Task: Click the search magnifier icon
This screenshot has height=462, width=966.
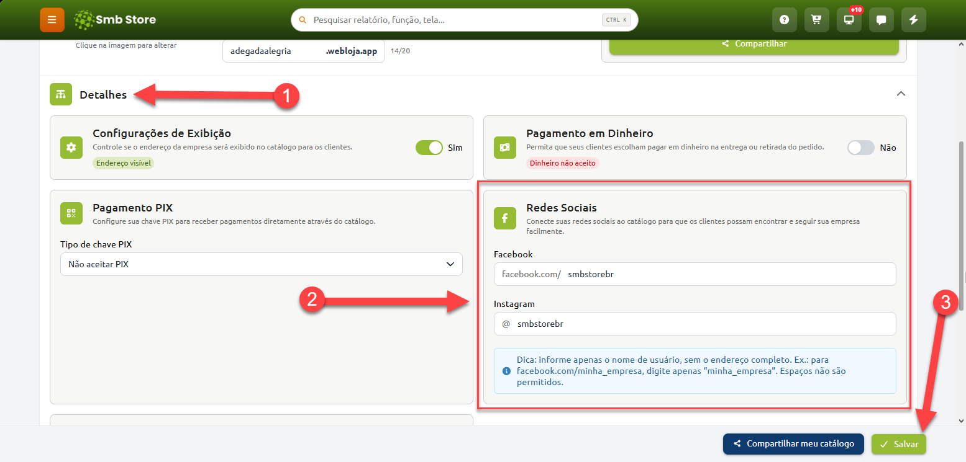Action: pyautogui.click(x=303, y=20)
